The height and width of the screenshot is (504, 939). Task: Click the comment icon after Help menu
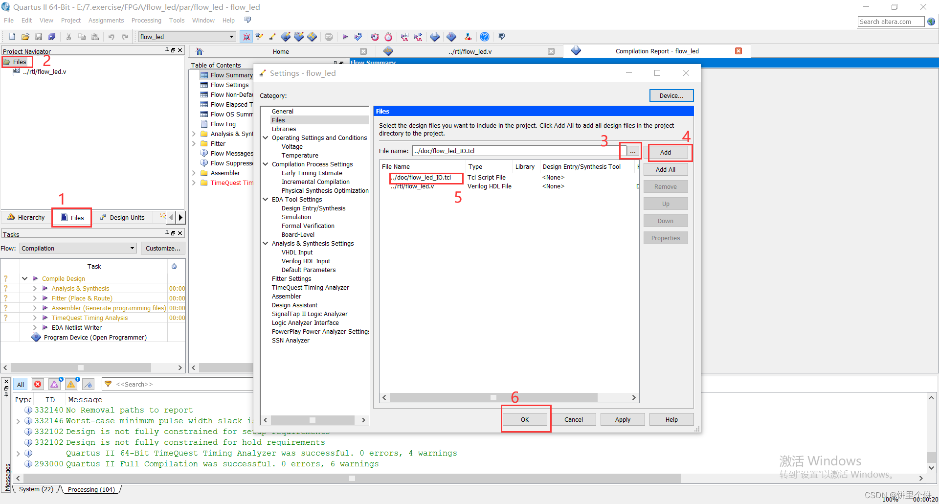coord(247,20)
